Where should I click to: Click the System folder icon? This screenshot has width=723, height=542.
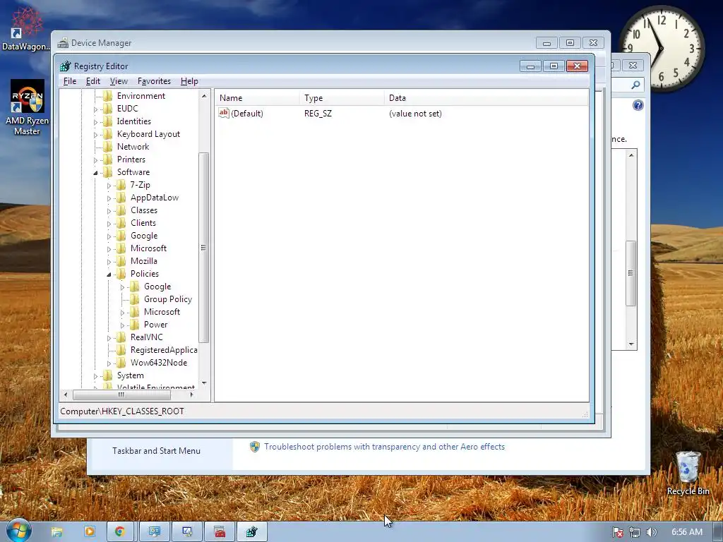(x=107, y=375)
